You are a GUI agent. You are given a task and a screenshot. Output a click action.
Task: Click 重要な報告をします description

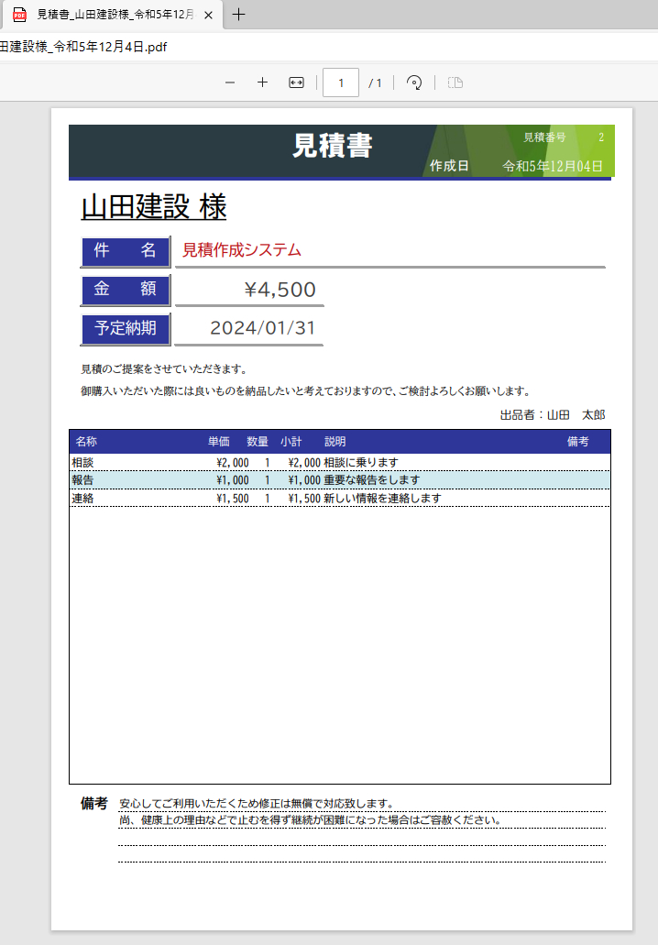click(372, 480)
